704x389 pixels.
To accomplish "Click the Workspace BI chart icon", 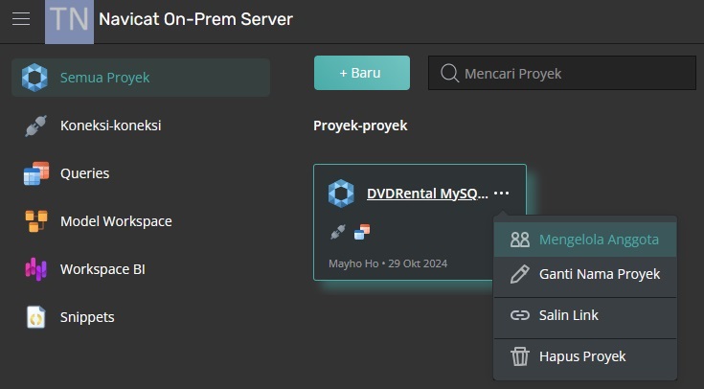I will (36, 269).
